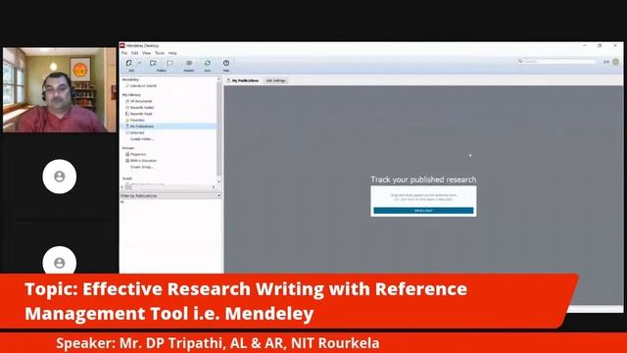Click the speaker's webcam video thumbnail
The image size is (627, 353).
pyautogui.click(x=60, y=89)
